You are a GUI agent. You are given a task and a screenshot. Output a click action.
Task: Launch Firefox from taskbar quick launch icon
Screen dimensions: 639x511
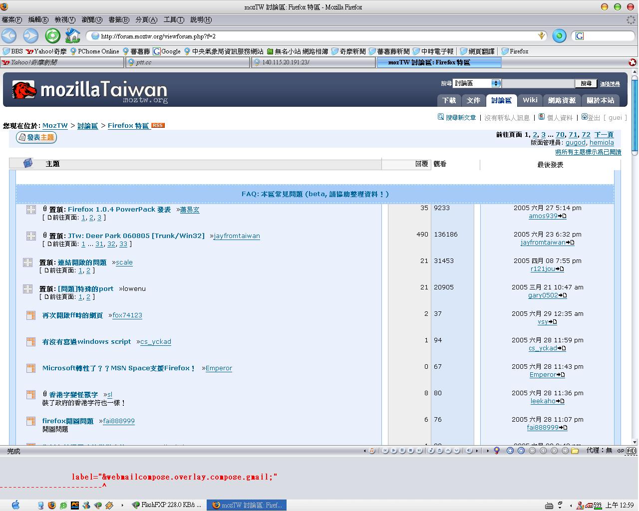click(52, 505)
